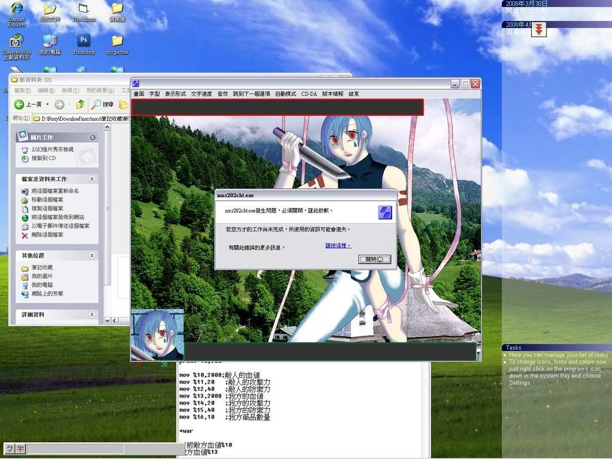Click the 關閉(C) button in the error dialog
This screenshot has width=612, height=459.
[374, 259]
